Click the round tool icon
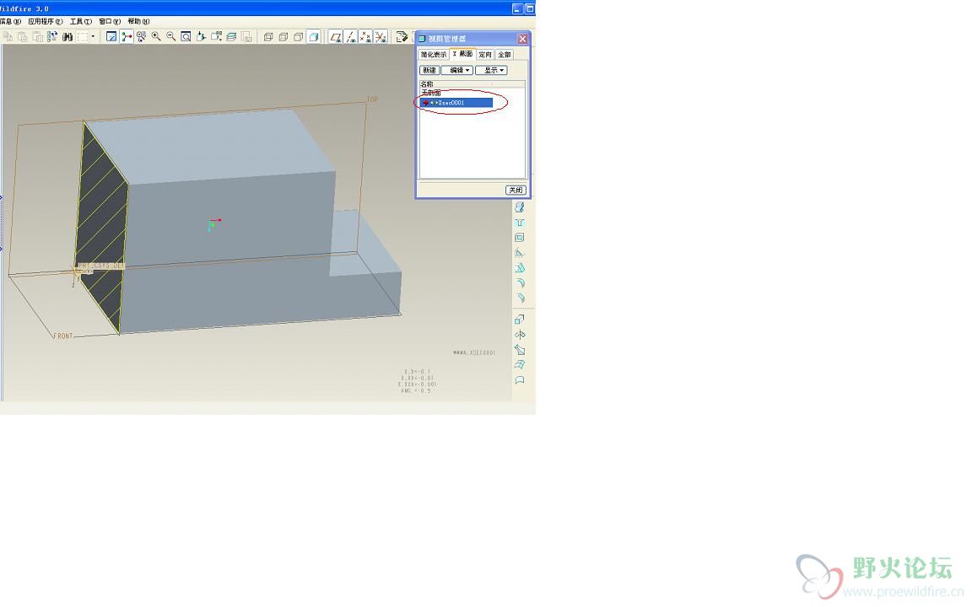 [x=520, y=282]
